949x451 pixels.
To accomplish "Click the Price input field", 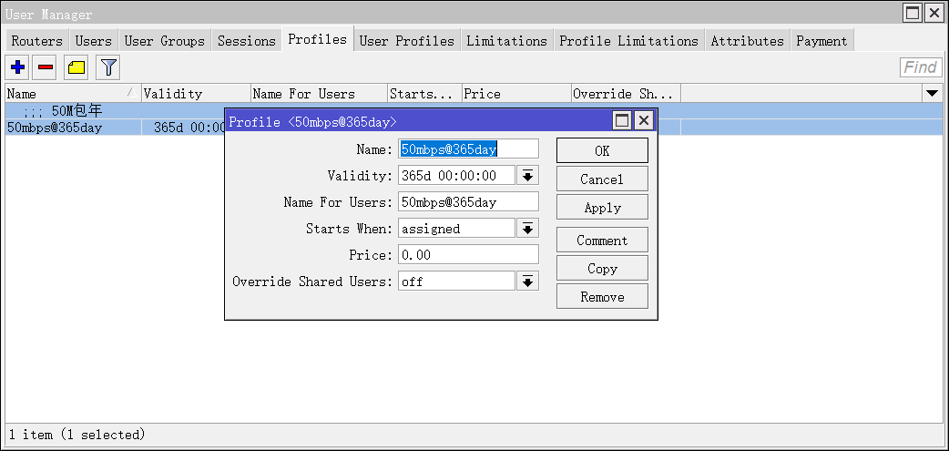I will [469, 255].
